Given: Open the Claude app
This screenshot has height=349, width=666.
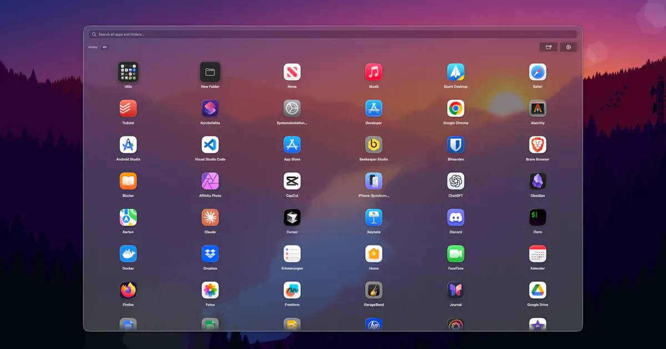Looking at the screenshot, I should [210, 217].
